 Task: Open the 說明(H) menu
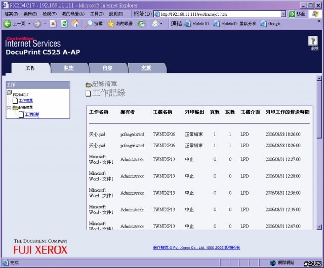116,14
